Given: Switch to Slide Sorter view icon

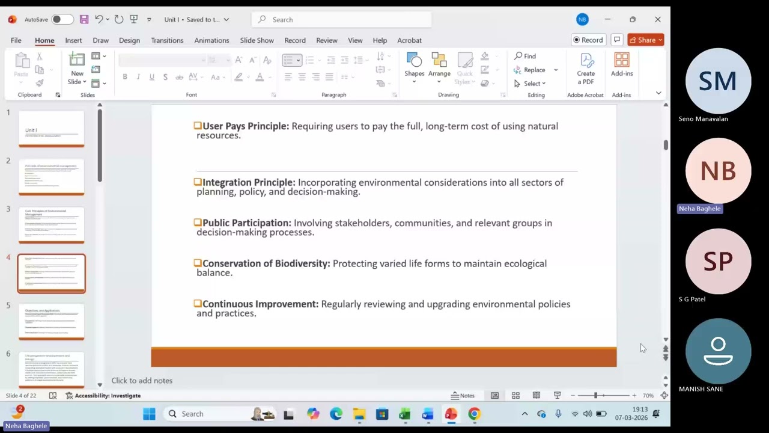Looking at the screenshot, I should pos(515,395).
